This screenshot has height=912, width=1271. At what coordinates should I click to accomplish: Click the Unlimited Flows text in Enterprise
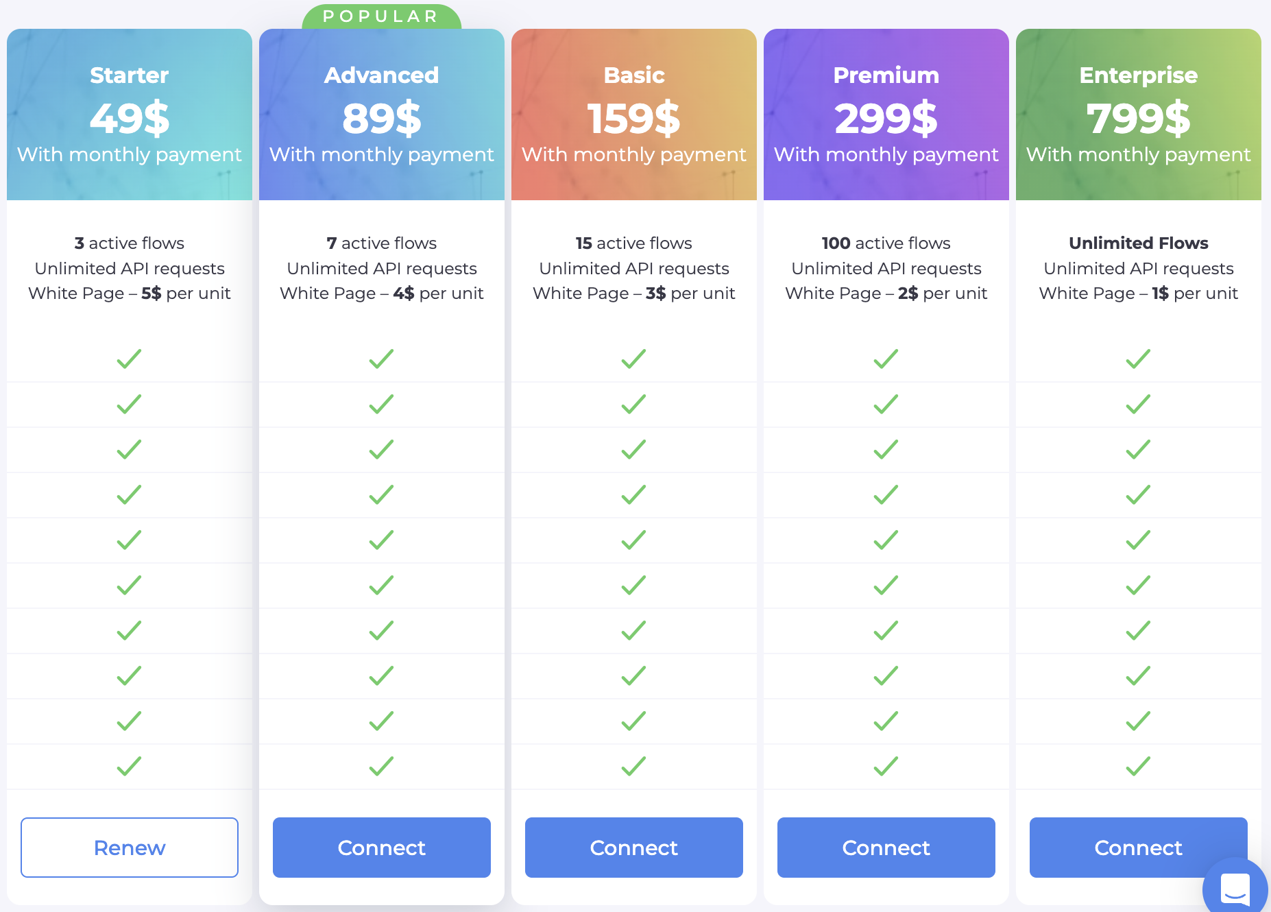1139,243
